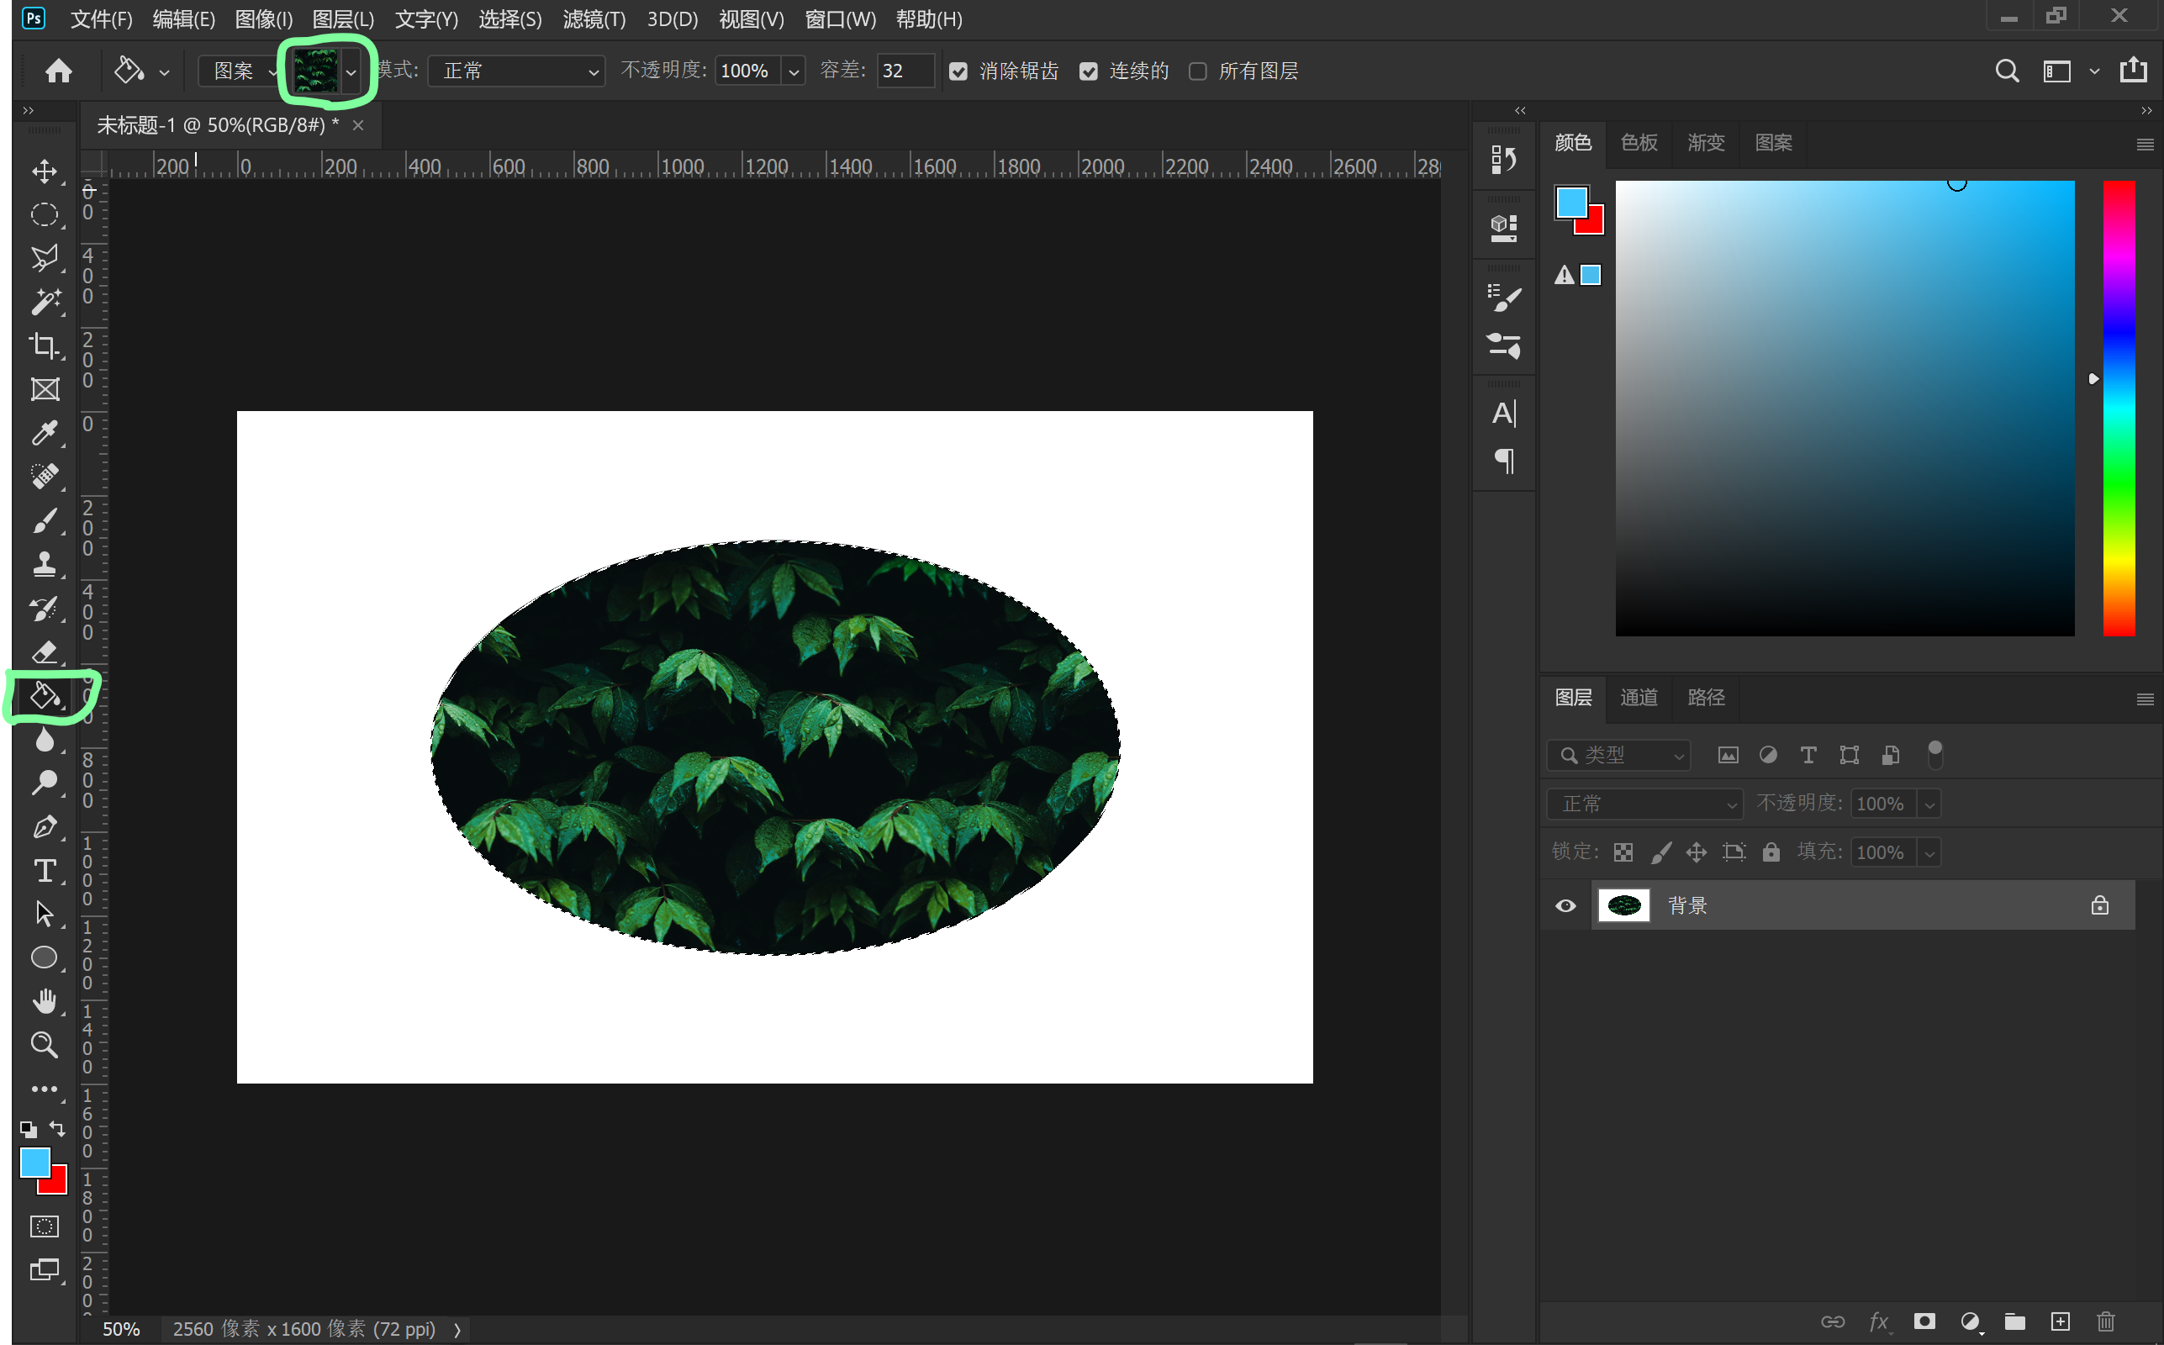Screen dimensions: 2164x1345
Task: Open the opacity 100% dropdown in options bar
Action: point(794,71)
